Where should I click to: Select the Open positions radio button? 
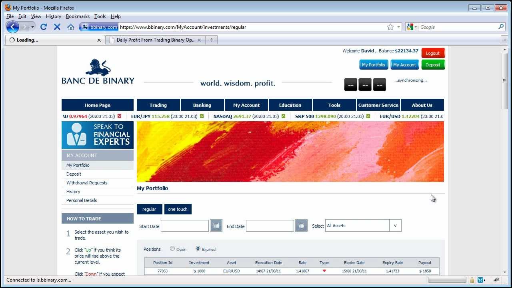pyautogui.click(x=172, y=249)
